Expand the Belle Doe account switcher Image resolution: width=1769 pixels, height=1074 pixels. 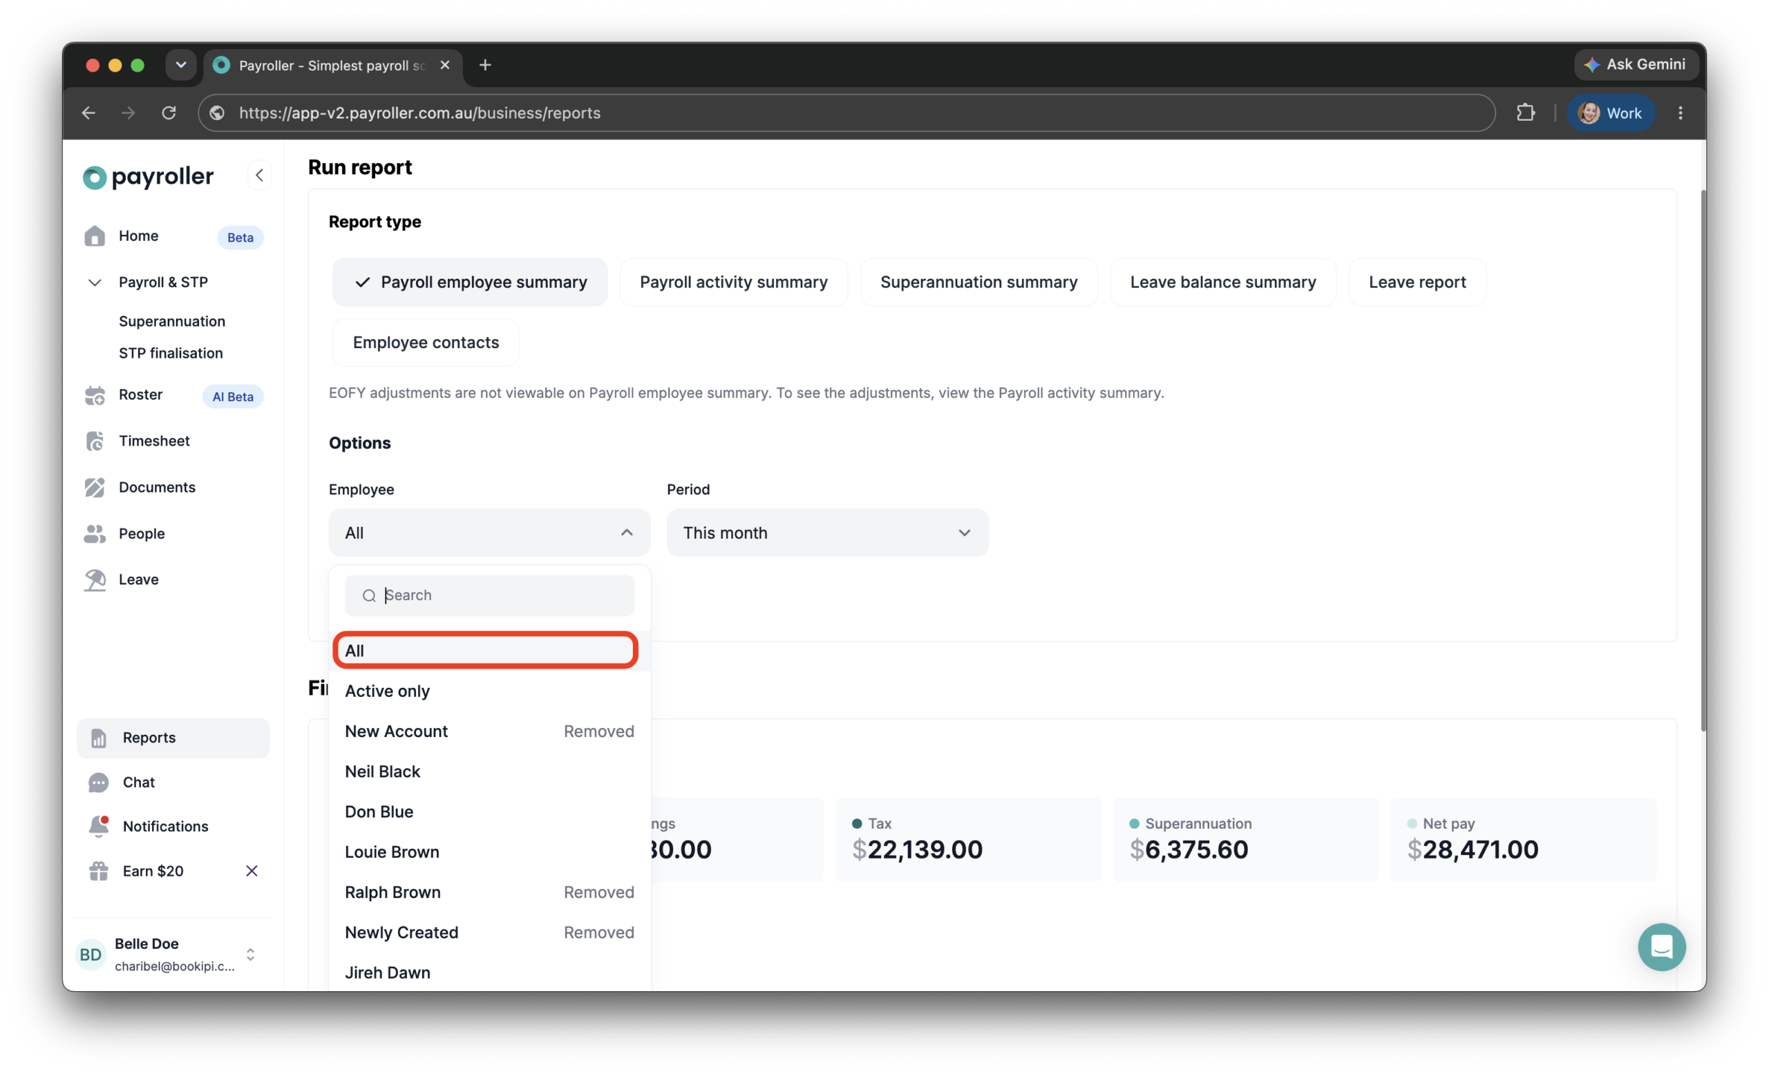[x=251, y=955]
